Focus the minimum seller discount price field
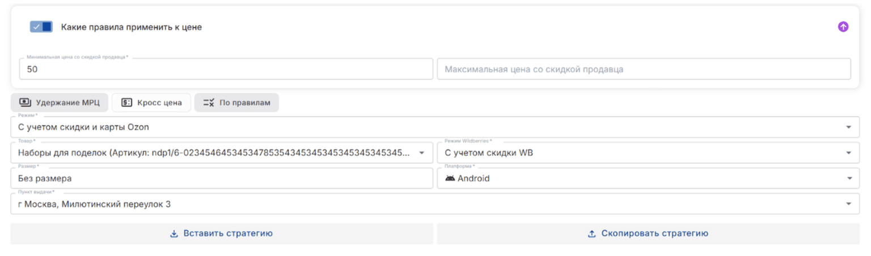Screen dimensions: 871x256 click(226, 69)
